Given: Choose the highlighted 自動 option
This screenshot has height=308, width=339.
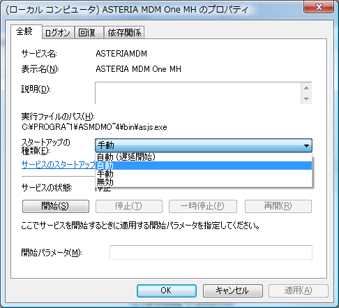Looking at the screenshot, I should (204, 166).
